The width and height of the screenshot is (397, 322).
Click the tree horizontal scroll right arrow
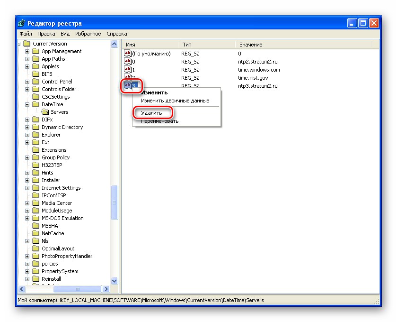(106, 289)
